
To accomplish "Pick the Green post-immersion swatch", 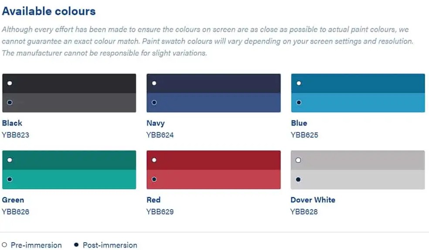I will (x=69, y=179).
